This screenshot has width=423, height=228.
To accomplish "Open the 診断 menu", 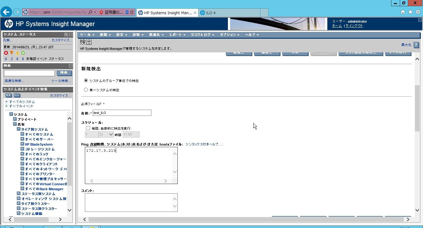I will (x=138, y=35).
